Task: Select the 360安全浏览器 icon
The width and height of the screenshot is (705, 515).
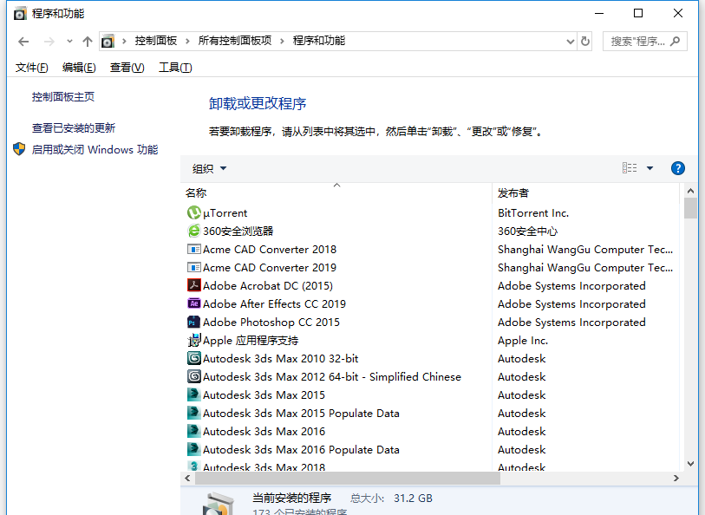Action: pyautogui.click(x=193, y=231)
